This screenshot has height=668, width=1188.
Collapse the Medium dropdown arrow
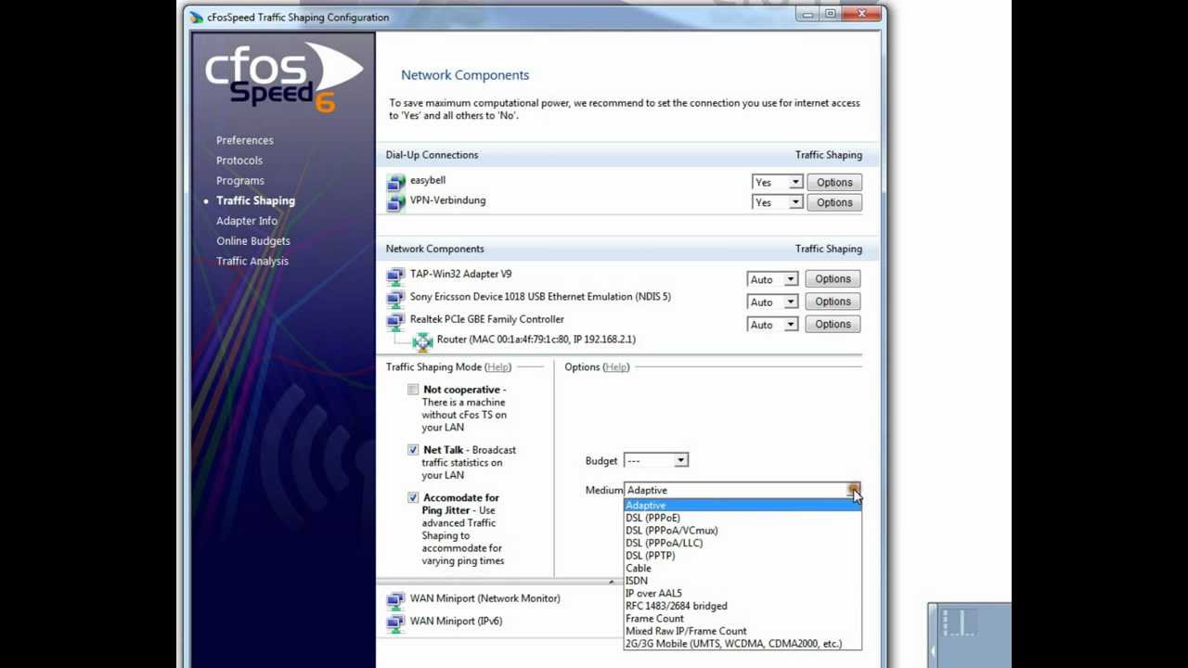pyautogui.click(x=853, y=490)
